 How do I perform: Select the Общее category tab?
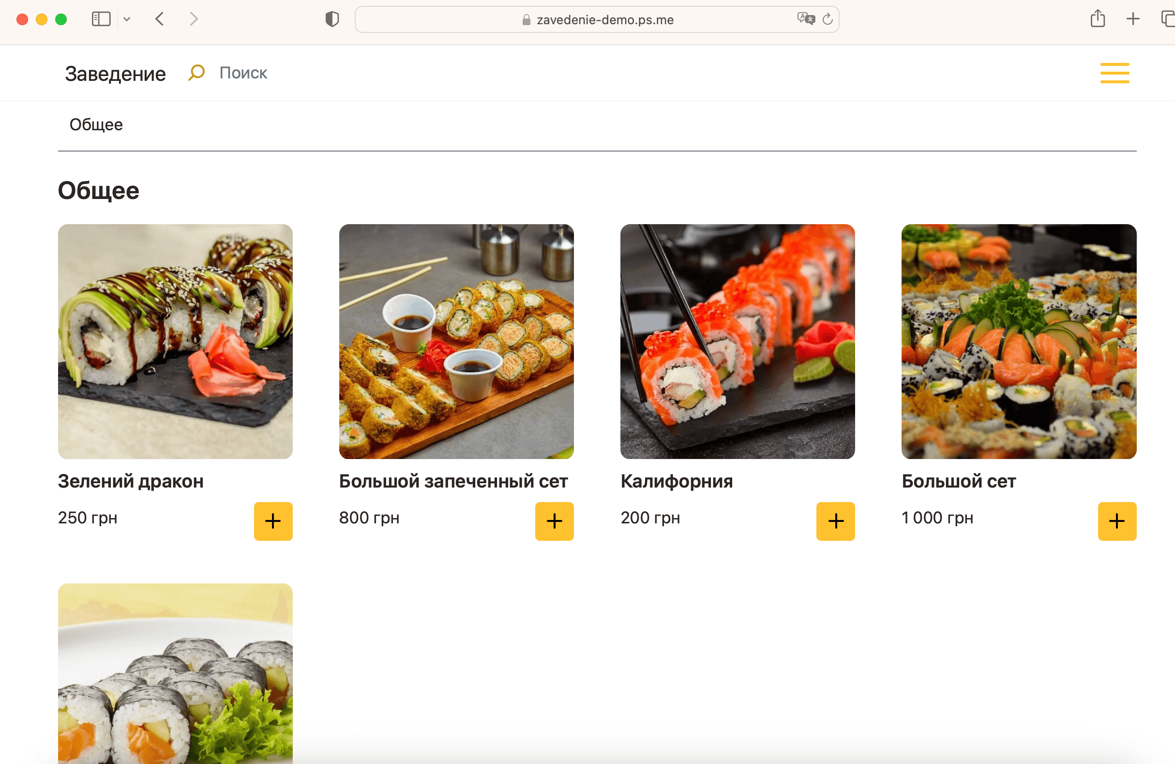click(x=96, y=124)
